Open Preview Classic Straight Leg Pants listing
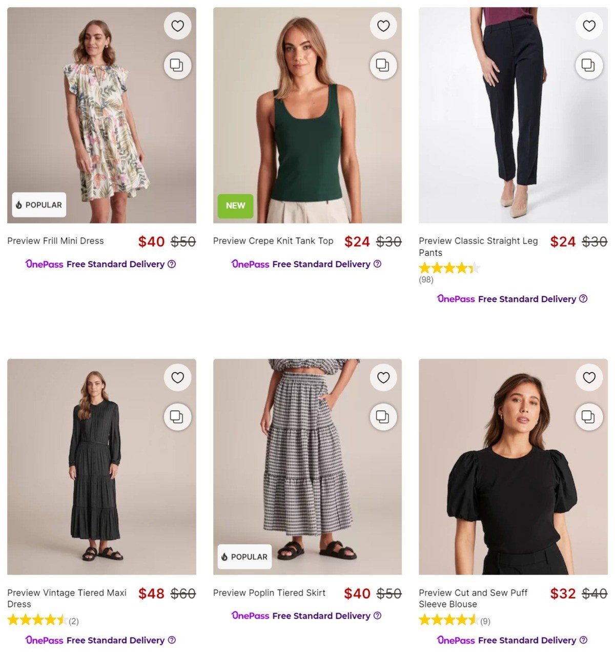The width and height of the screenshot is (615, 654). (478, 247)
